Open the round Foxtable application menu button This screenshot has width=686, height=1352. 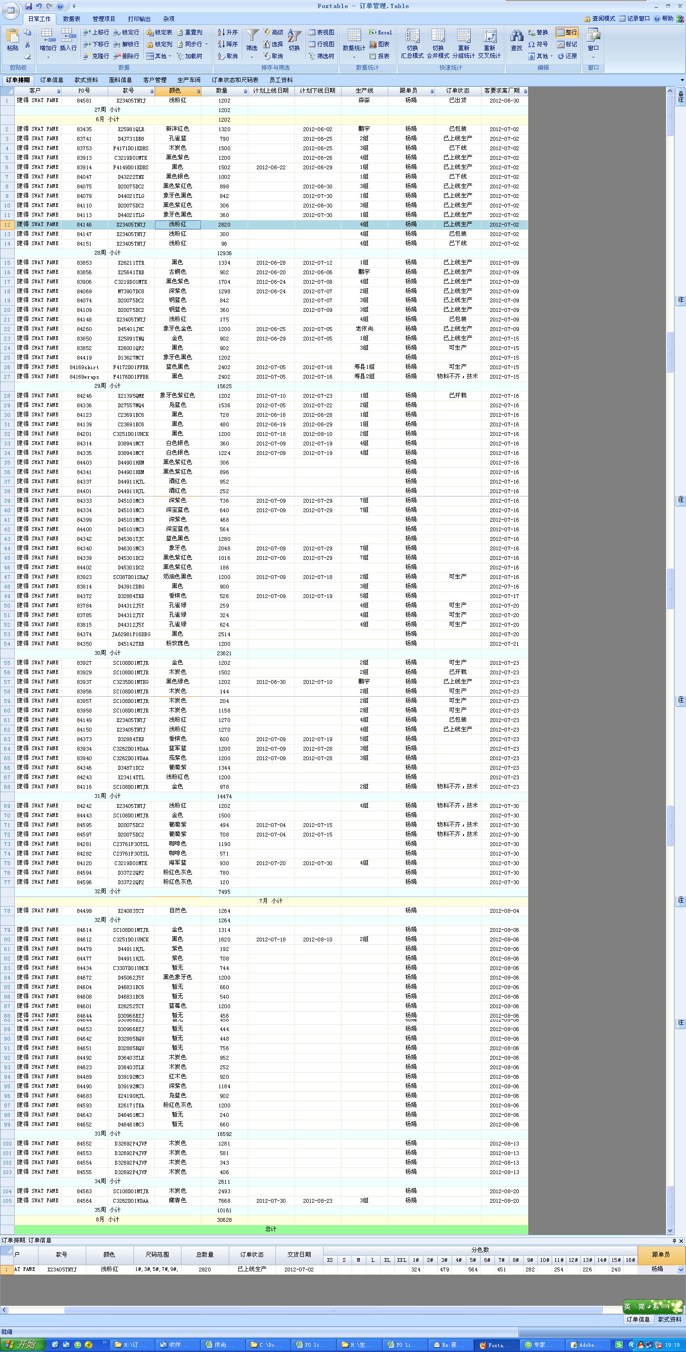(x=10, y=10)
